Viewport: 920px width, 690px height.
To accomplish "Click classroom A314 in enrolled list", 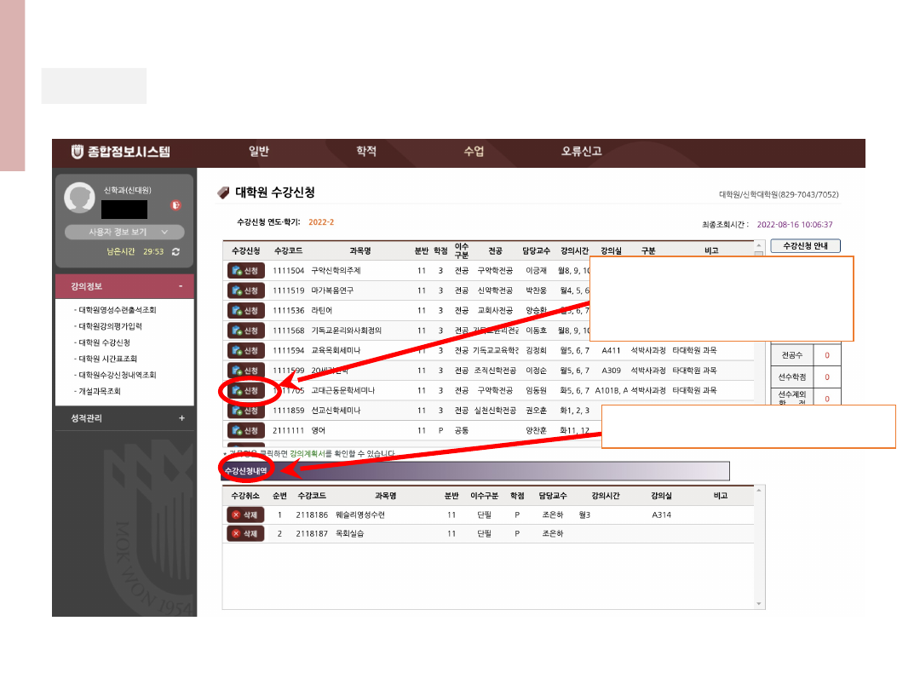I will (x=661, y=515).
